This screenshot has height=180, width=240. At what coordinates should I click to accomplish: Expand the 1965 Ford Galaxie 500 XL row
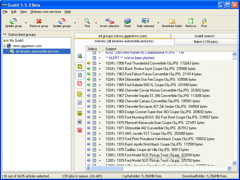tap(100, 85)
